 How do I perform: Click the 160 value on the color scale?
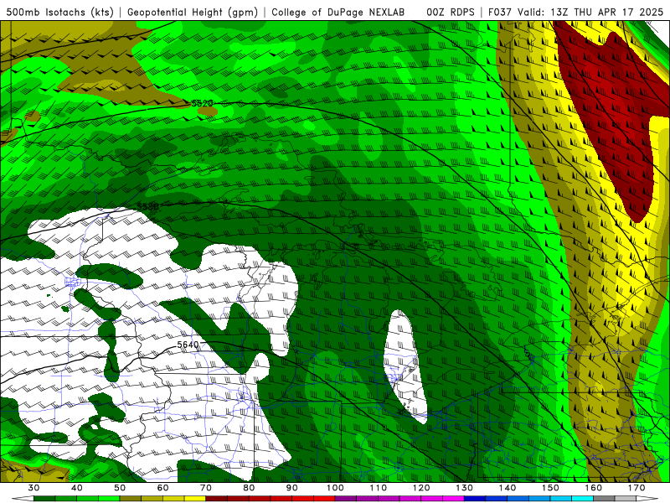[x=594, y=488]
